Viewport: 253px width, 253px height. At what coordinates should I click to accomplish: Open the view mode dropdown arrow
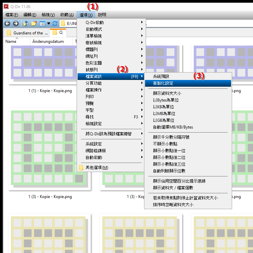point(49,24)
